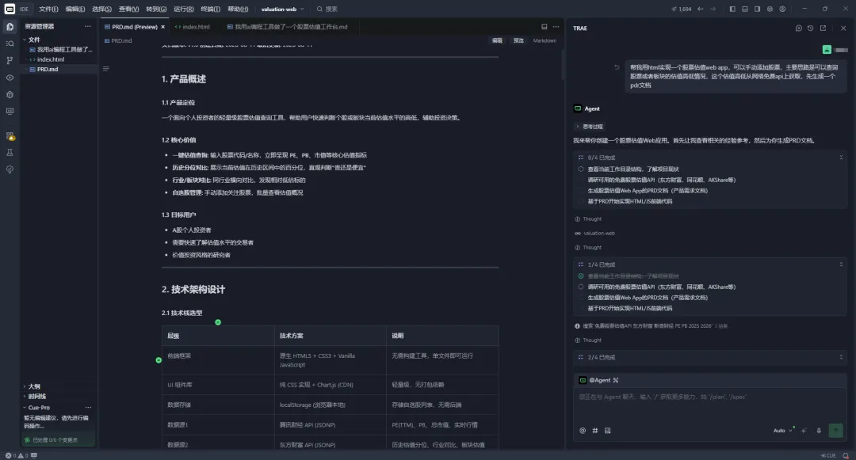Open the Search view in activity bar
856x460 pixels.
click(x=10, y=44)
